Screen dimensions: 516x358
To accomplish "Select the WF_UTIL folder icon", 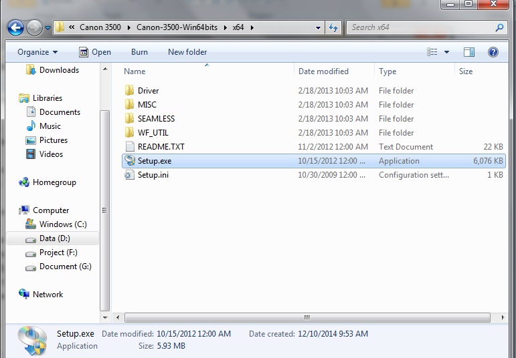I will 129,133.
